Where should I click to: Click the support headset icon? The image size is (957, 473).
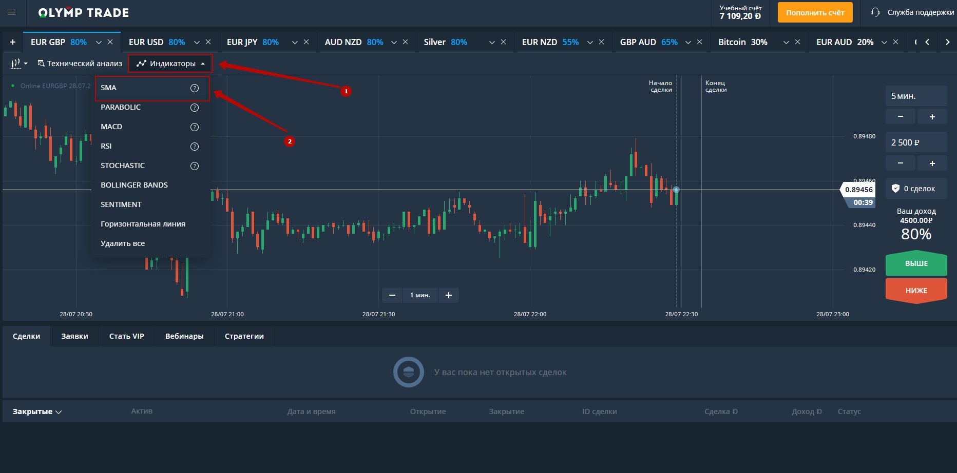(875, 12)
